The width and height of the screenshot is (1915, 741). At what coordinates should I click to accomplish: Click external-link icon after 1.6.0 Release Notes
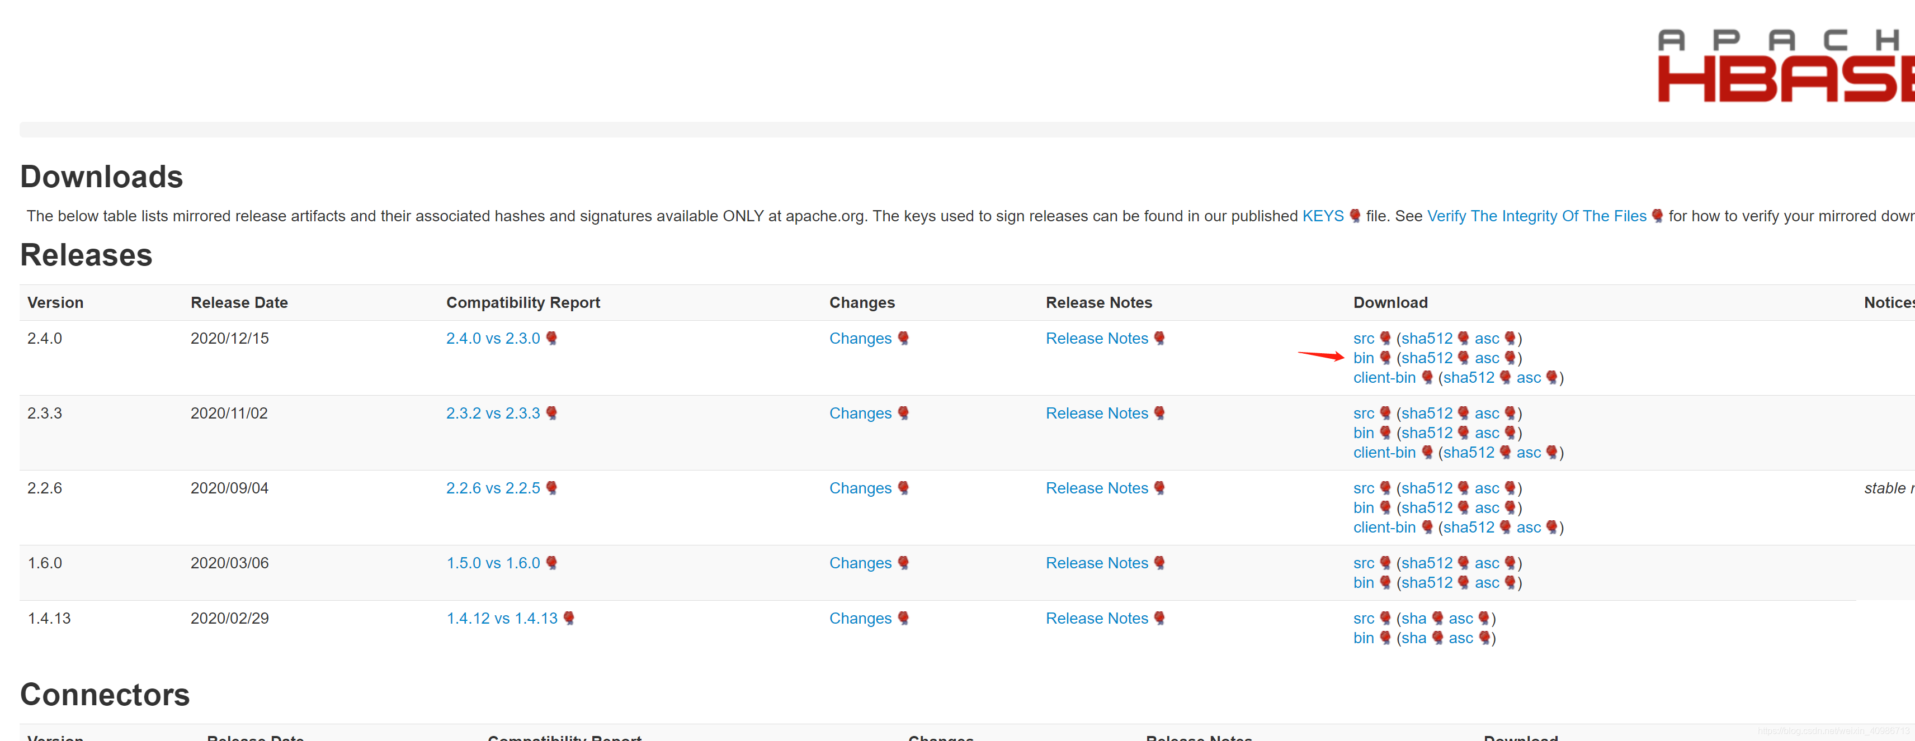click(x=1159, y=563)
